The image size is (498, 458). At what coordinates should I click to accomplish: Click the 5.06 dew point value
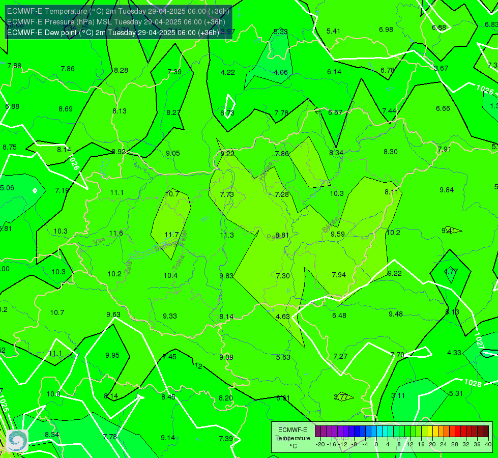[7, 188]
